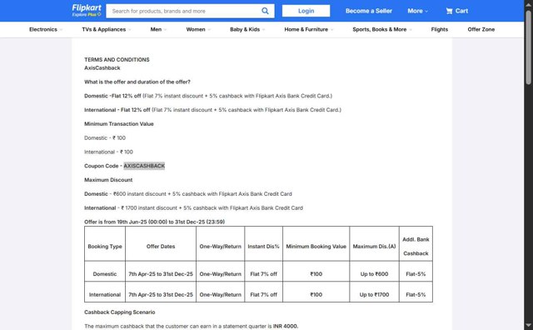Click Minimum Booking Value column header
The height and width of the screenshot is (330, 533).
[316, 247]
